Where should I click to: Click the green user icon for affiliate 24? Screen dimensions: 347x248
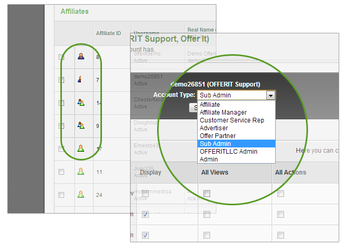click(x=81, y=194)
